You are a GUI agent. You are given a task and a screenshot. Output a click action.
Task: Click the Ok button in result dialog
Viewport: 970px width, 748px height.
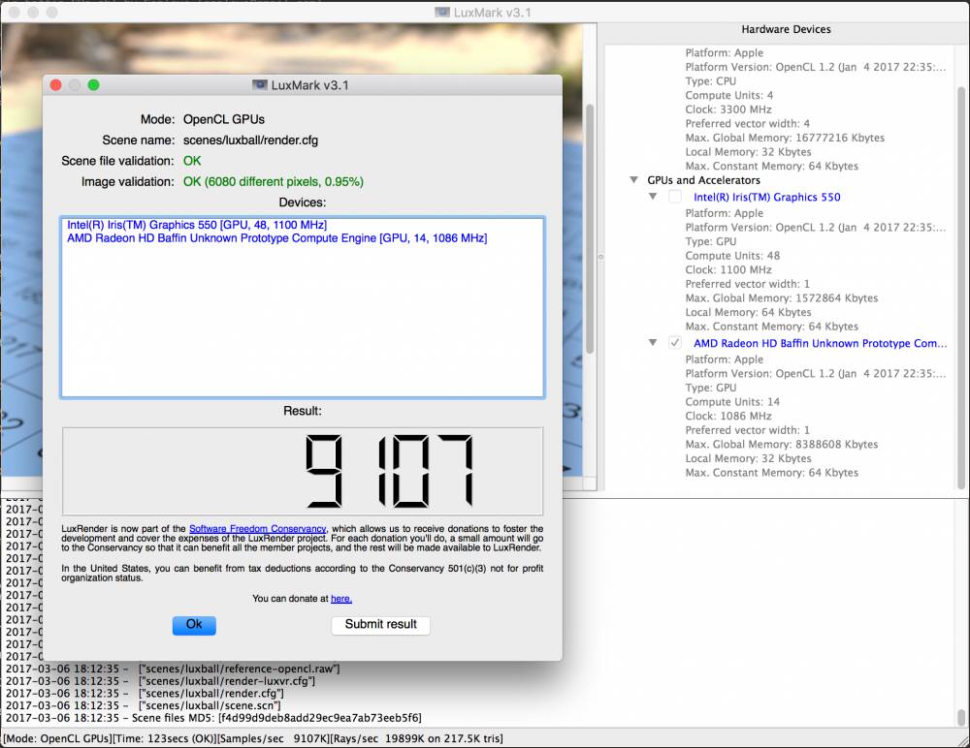tap(194, 625)
